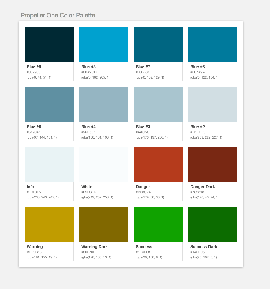The height and width of the screenshot is (289, 270).
Task: Click the hex code #006681
Action: [x=143, y=72]
